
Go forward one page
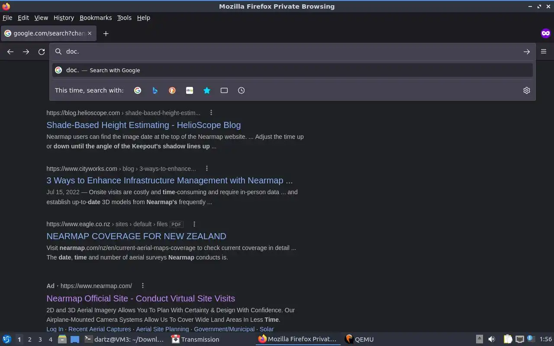(x=26, y=51)
